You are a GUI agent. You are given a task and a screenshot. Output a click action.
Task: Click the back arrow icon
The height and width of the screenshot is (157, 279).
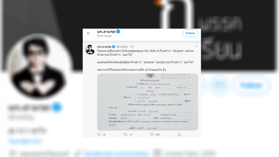coord(89,33)
